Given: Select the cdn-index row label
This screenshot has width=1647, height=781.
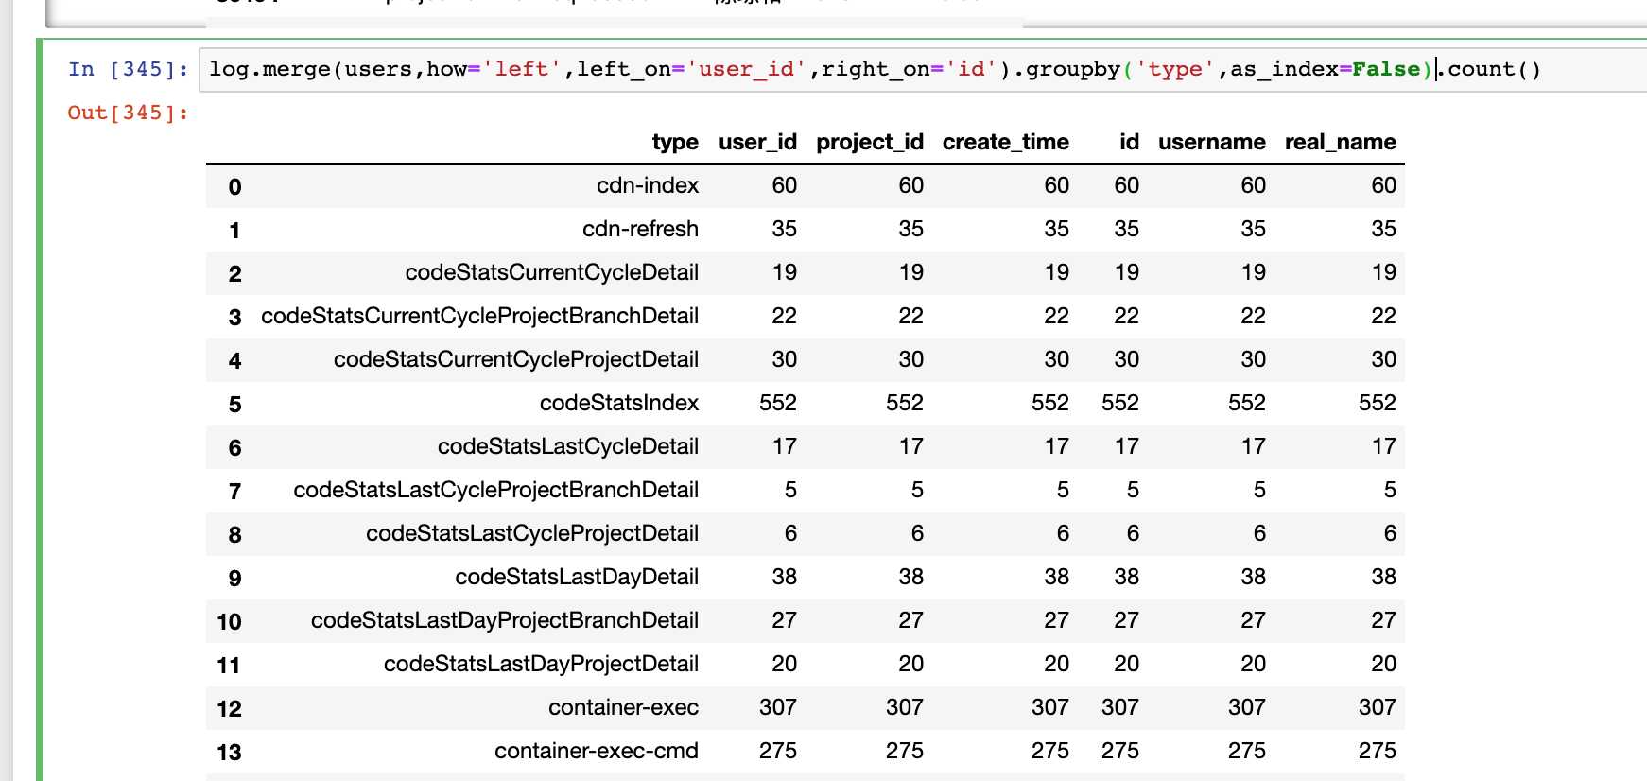Looking at the screenshot, I should (648, 186).
